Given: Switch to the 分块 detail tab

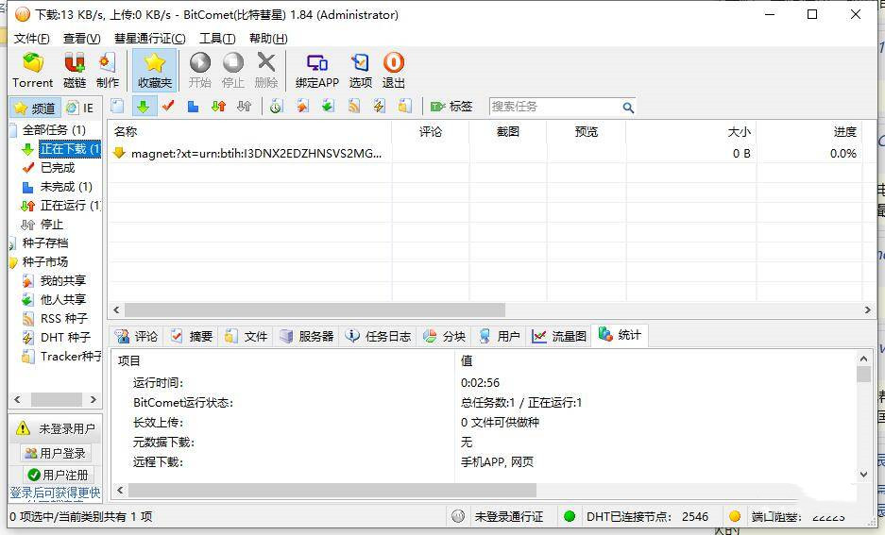Looking at the screenshot, I should point(445,336).
